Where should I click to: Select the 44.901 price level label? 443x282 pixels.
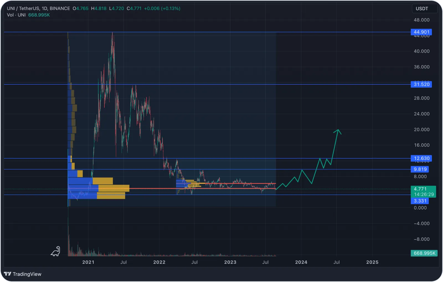coord(421,32)
